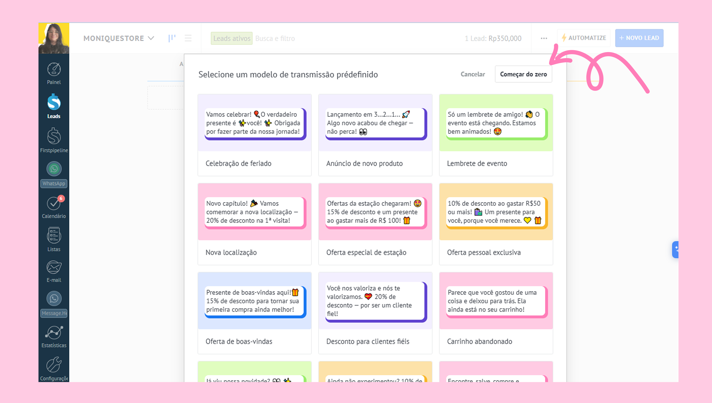Image resolution: width=712 pixels, height=403 pixels.
Task: Click the 'Ainda não experimentou?' template card
Action: [375, 372]
